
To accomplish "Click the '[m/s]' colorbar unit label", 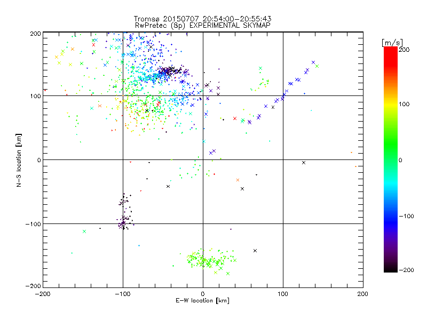I will (x=392, y=43).
